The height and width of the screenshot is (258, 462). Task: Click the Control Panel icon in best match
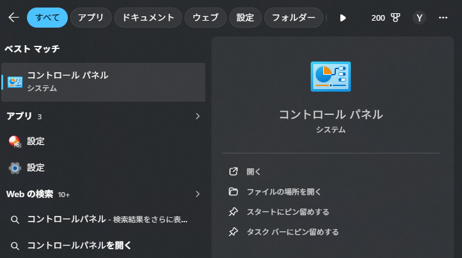click(x=14, y=82)
